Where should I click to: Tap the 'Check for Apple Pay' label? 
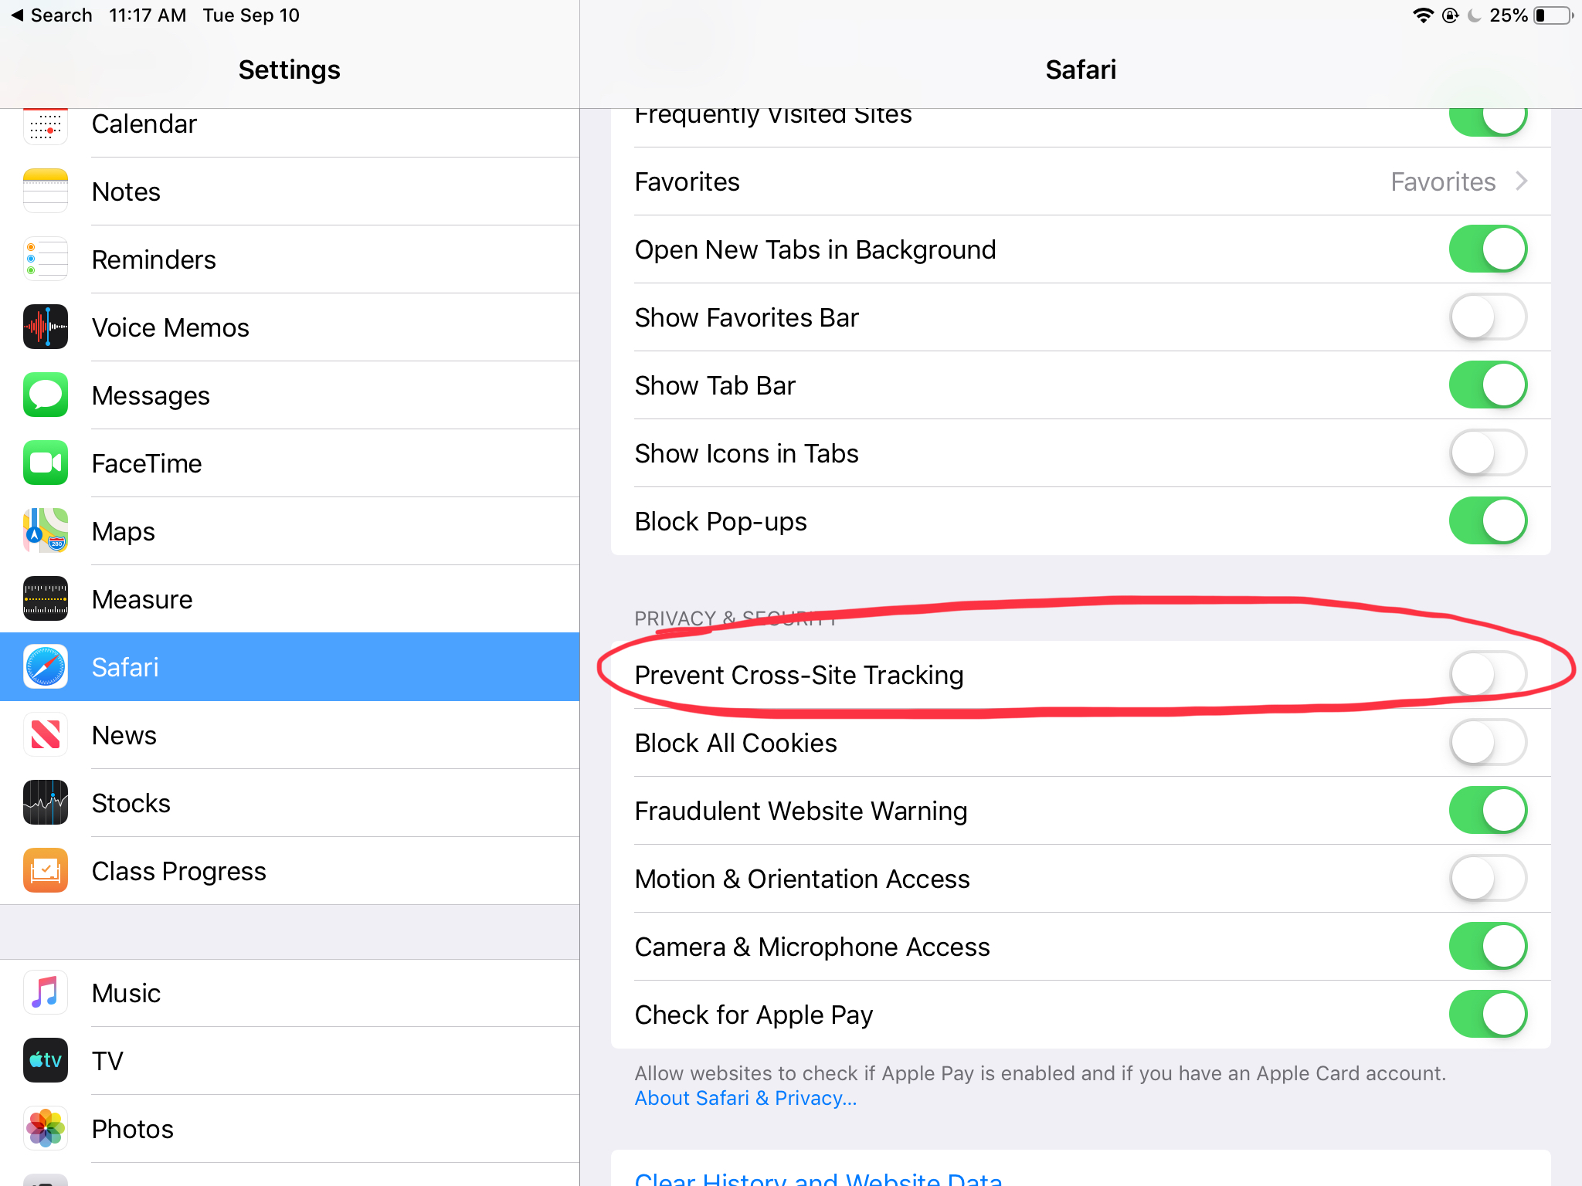tap(754, 1015)
